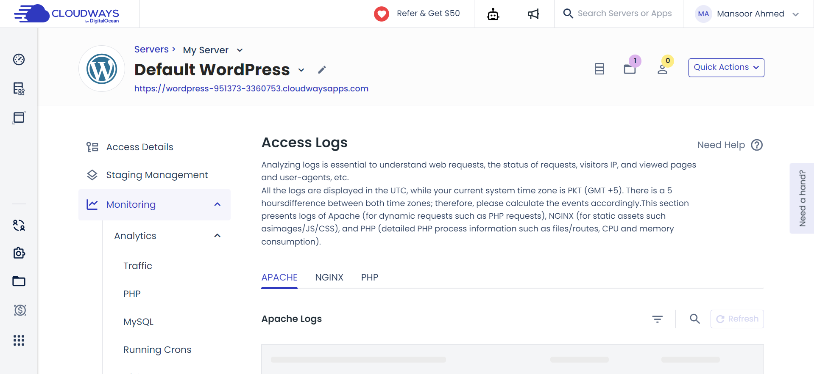
Task: Open the Servers icon in left sidebar
Action: pyautogui.click(x=19, y=88)
